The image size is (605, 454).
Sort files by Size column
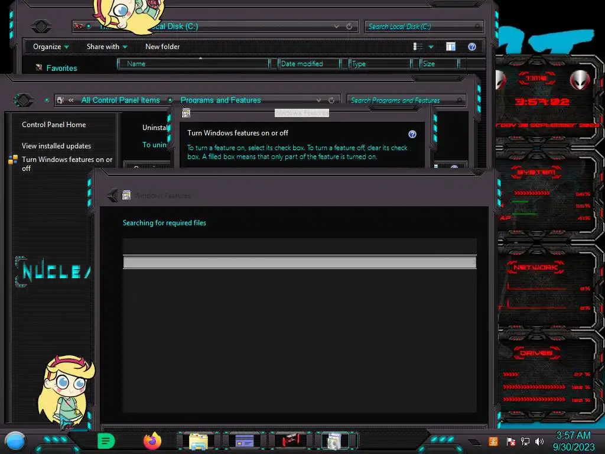pos(439,64)
